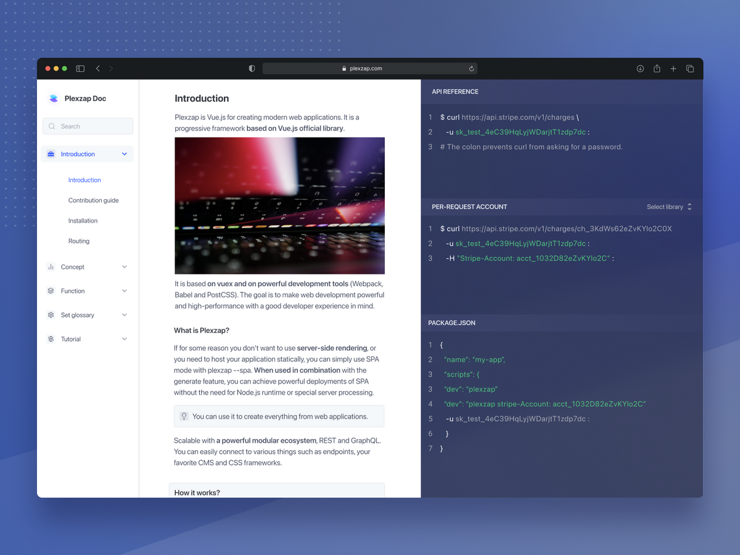Click the Introduction article heading
This screenshot has height=555, width=740.
click(x=202, y=99)
